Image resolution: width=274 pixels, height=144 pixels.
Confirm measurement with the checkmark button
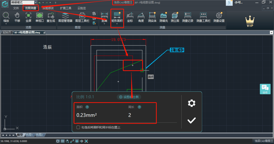click(192, 120)
